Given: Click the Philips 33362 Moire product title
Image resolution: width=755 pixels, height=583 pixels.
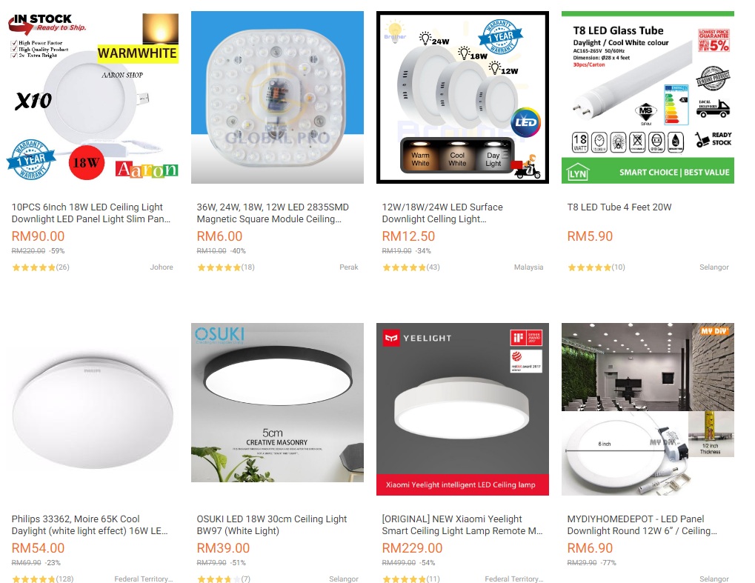Looking at the screenshot, I should click(x=90, y=524).
